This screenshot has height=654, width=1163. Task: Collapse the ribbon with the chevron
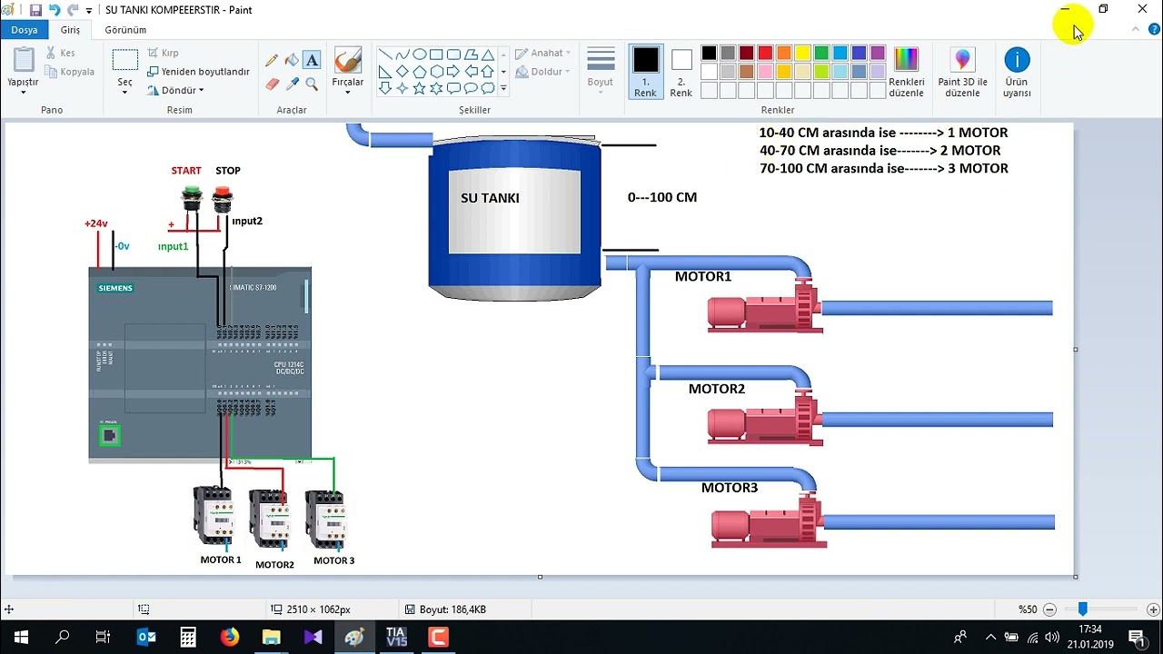(x=1136, y=30)
